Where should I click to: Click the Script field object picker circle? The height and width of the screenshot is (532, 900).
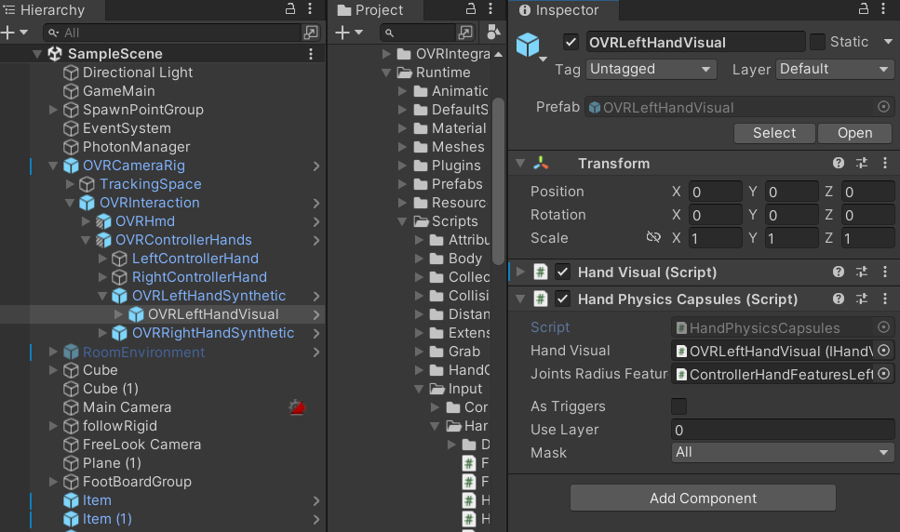point(884,327)
